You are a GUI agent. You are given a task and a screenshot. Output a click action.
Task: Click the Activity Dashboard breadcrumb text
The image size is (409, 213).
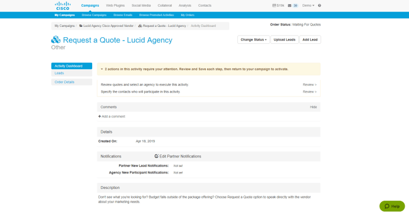203,26
